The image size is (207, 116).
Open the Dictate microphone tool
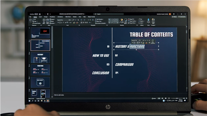coord(148,21)
